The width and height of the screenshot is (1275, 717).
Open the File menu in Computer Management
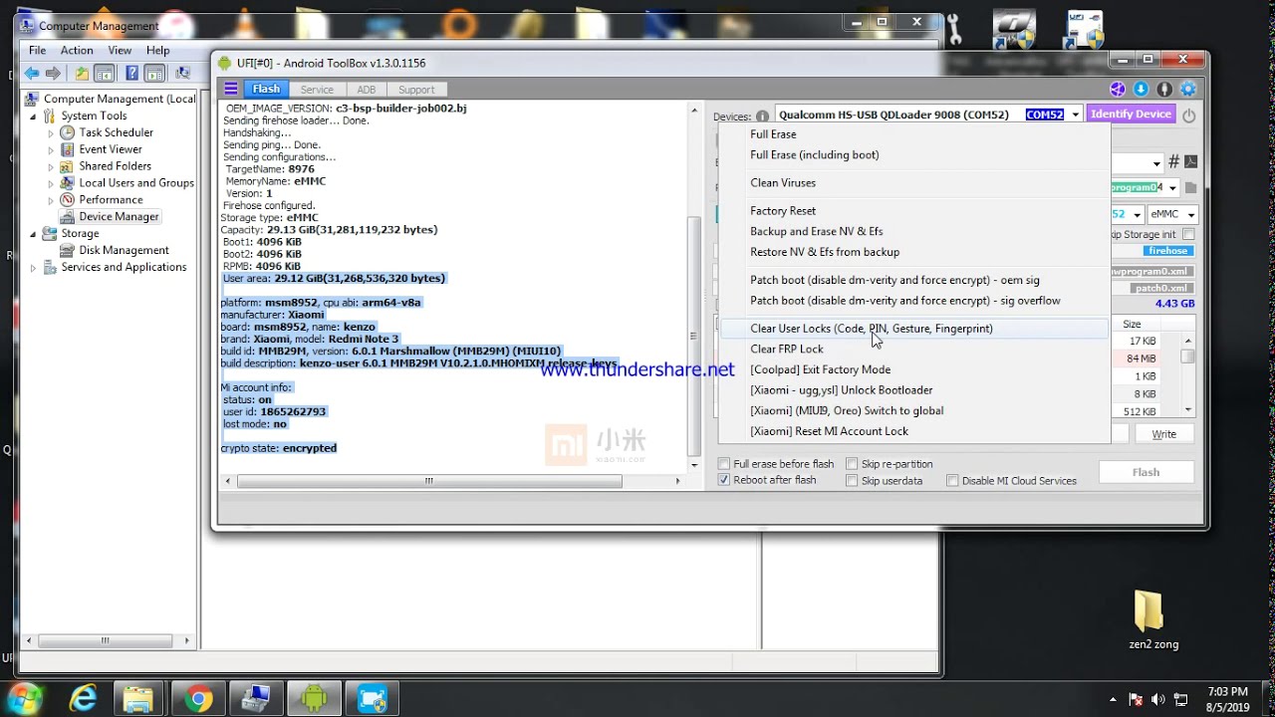click(x=38, y=50)
